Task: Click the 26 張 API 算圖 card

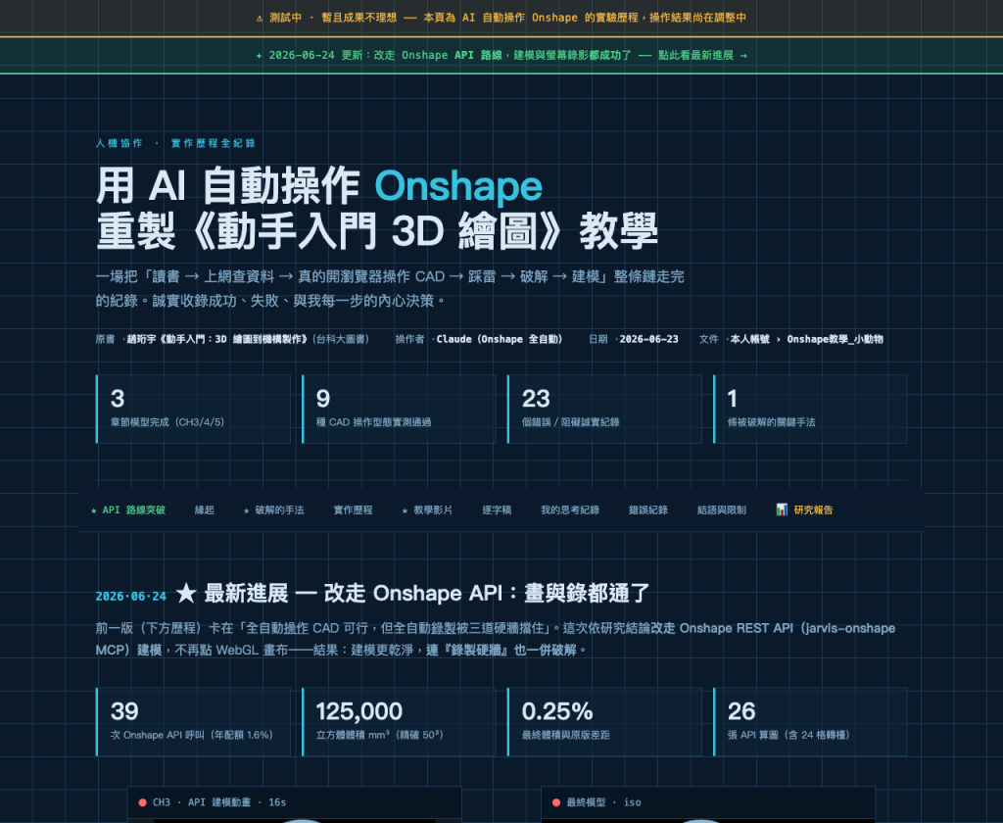Action: (810, 722)
